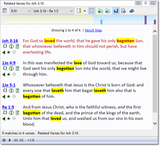Click the sync arrows icon for Joh 3:16
The height and width of the screenshot is (146, 160).
(5, 47)
